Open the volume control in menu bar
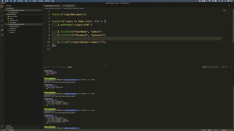The image size is (234, 131). pos(222,1)
